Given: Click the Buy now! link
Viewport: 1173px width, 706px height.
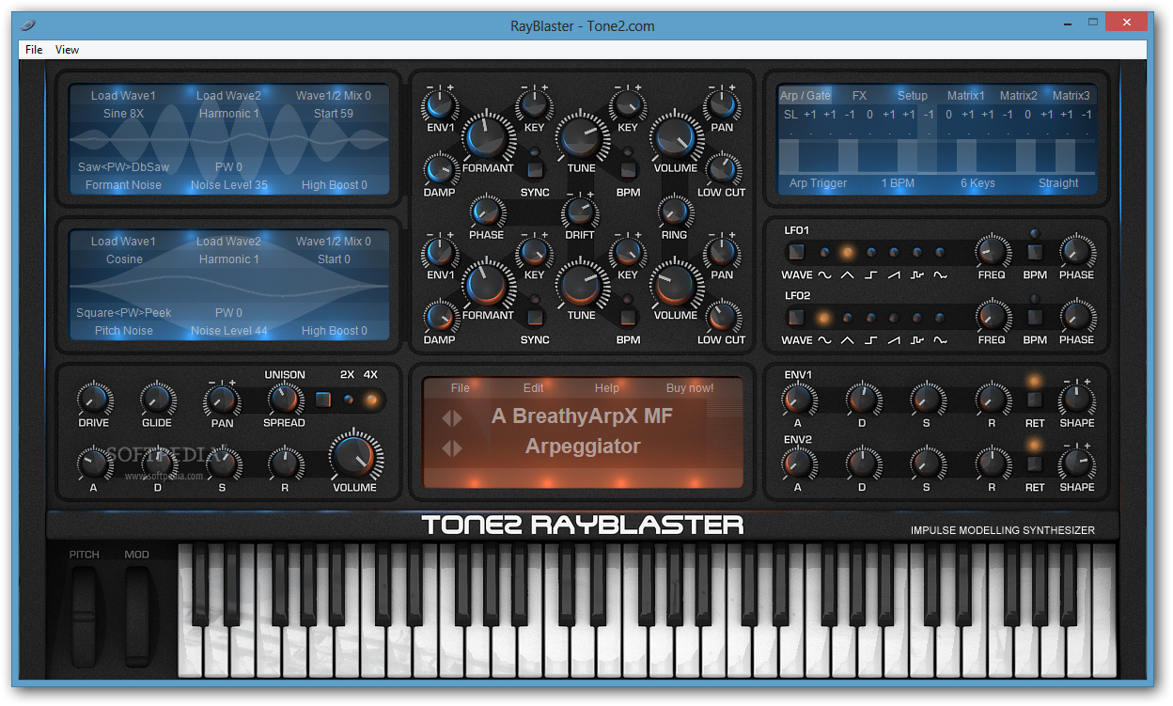Looking at the screenshot, I should pos(690,388).
